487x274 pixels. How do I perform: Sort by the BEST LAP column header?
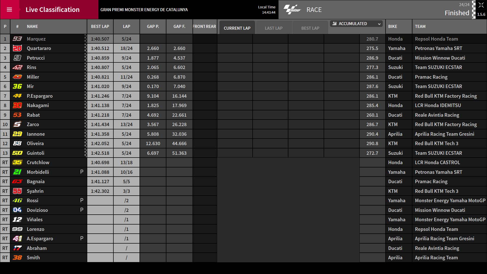pyautogui.click(x=100, y=26)
